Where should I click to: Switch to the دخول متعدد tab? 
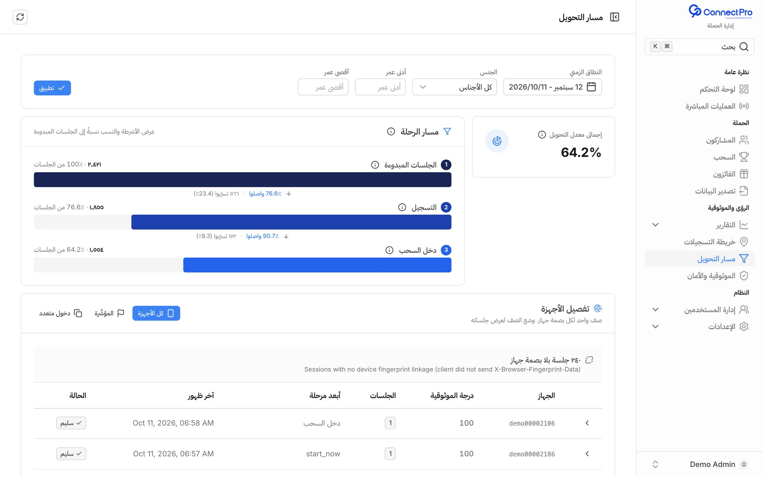(60, 313)
